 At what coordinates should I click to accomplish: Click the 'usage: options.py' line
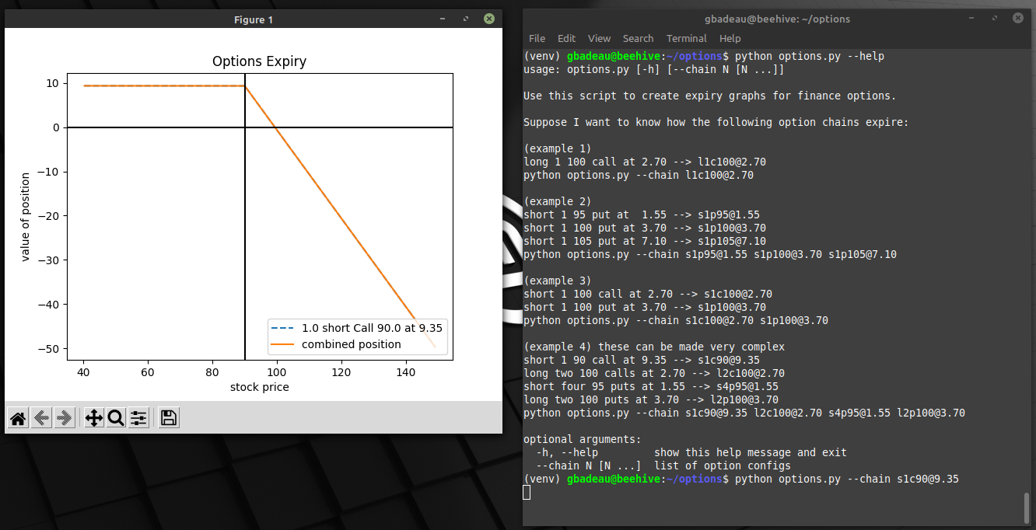pyautogui.click(x=654, y=69)
